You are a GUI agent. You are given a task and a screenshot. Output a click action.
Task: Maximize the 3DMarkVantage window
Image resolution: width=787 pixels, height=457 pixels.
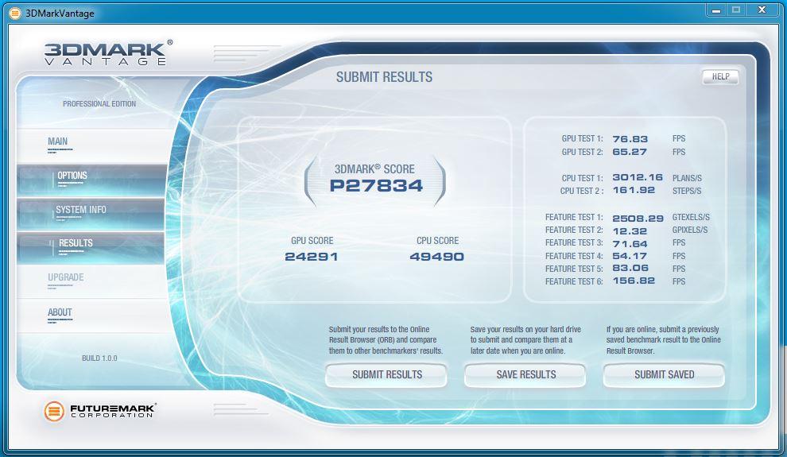(x=736, y=10)
